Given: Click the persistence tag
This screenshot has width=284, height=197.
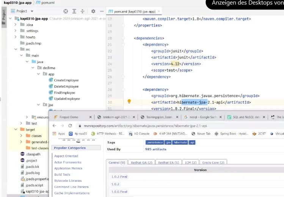Looking at the screenshot, I should tap(155, 142).
